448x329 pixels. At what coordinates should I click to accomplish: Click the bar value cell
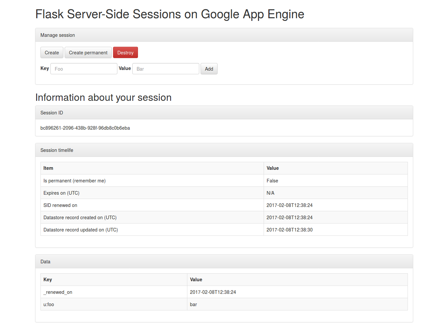click(x=297, y=304)
